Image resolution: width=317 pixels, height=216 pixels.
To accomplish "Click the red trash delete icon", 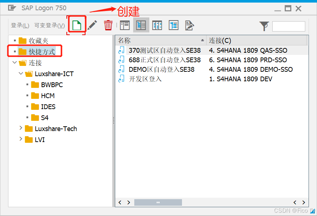I will (108, 25).
